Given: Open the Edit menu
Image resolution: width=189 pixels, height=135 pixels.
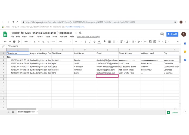Looking at the screenshot, I should pyautogui.click(x=18, y=37).
